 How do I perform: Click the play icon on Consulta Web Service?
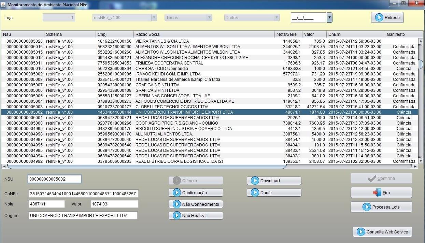(361, 232)
